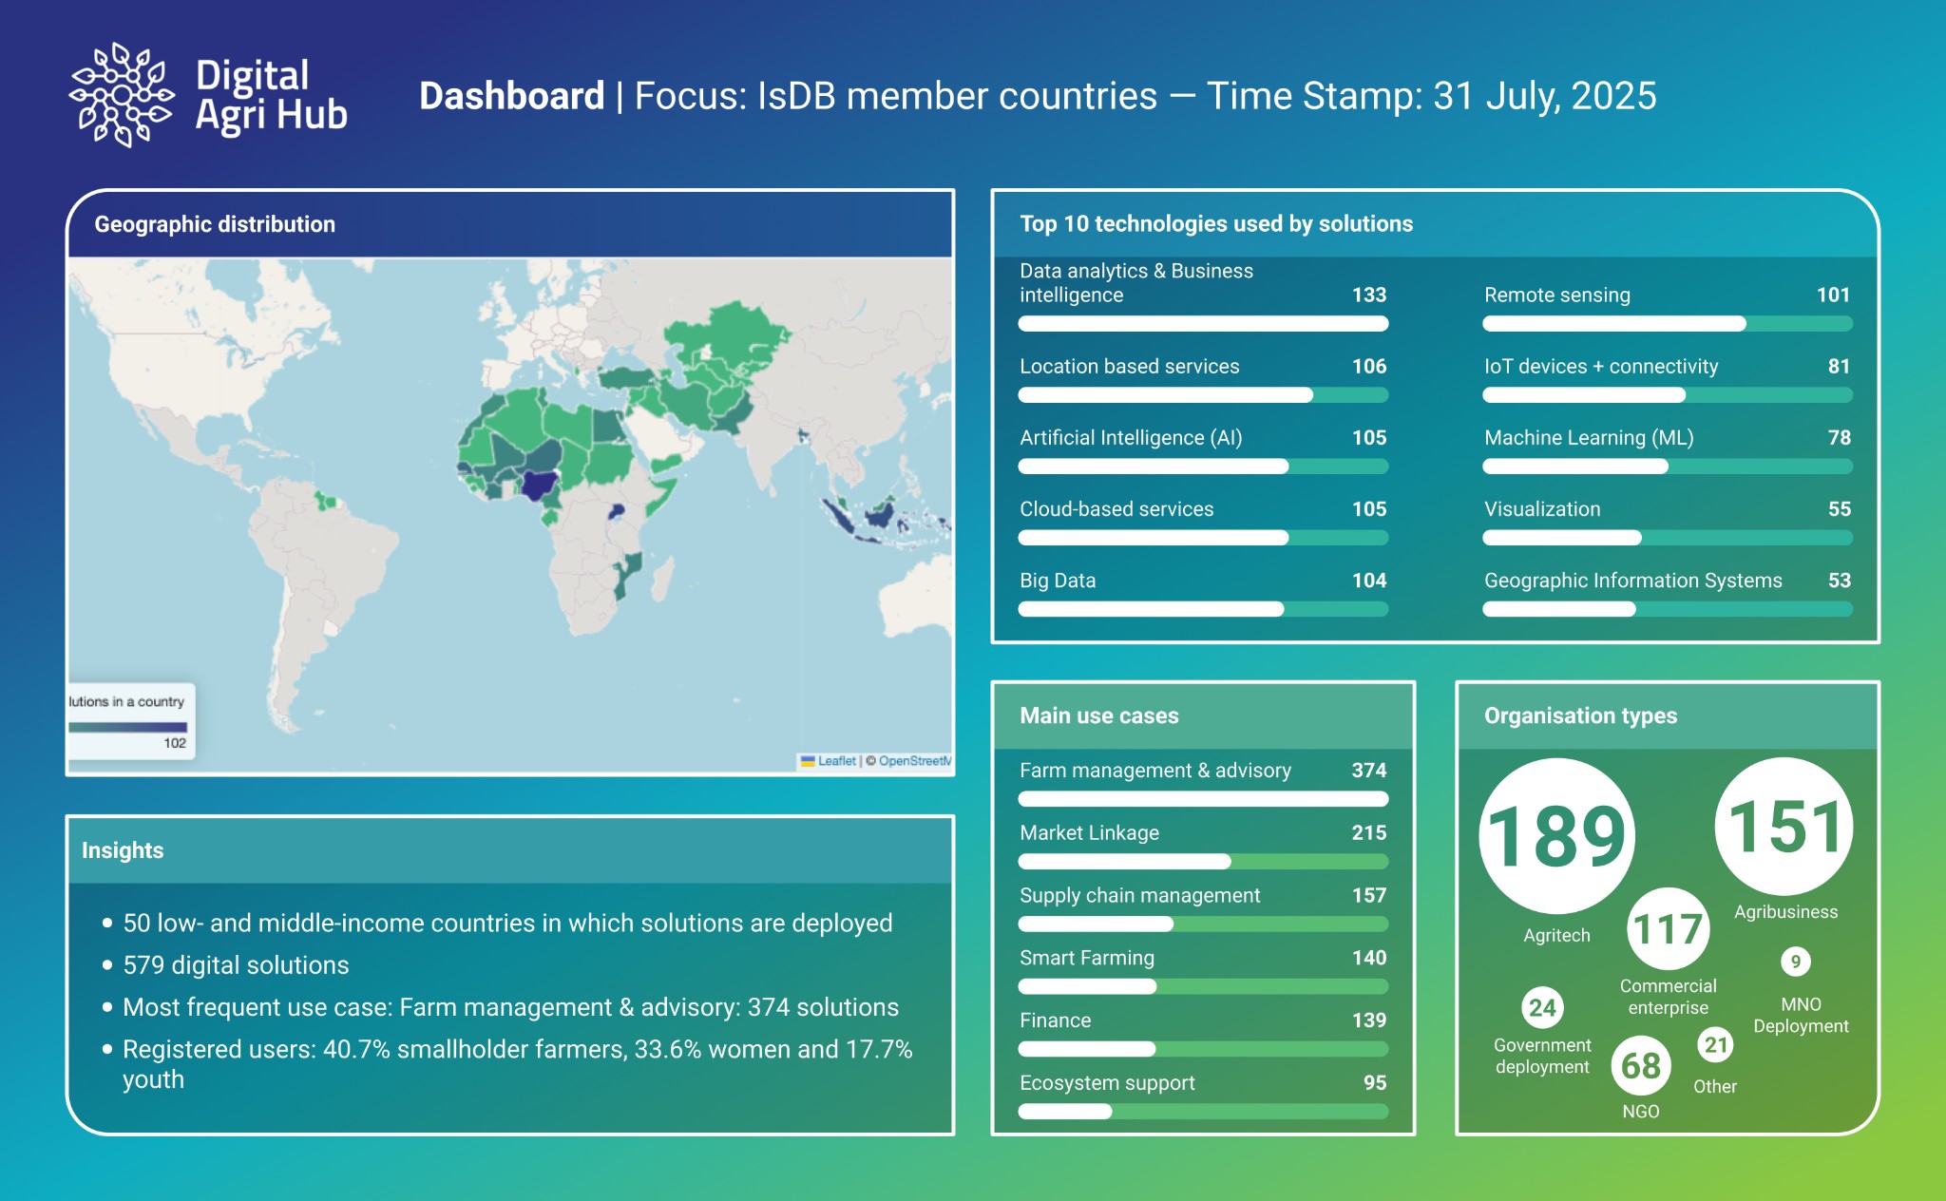This screenshot has width=1946, height=1201.
Task: Click the Organisation types panel title
Action: pos(1580,715)
